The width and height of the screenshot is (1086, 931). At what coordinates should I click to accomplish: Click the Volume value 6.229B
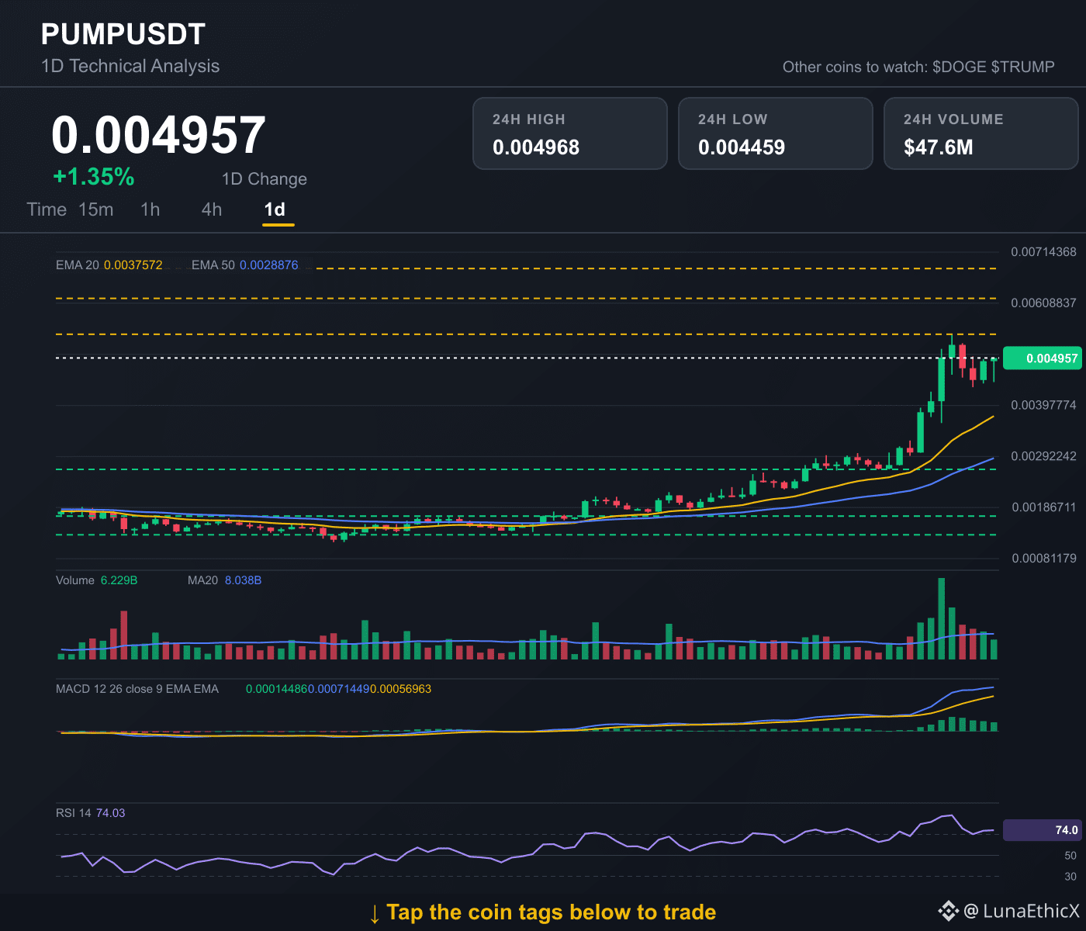pyautogui.click(x=119, y=580)
